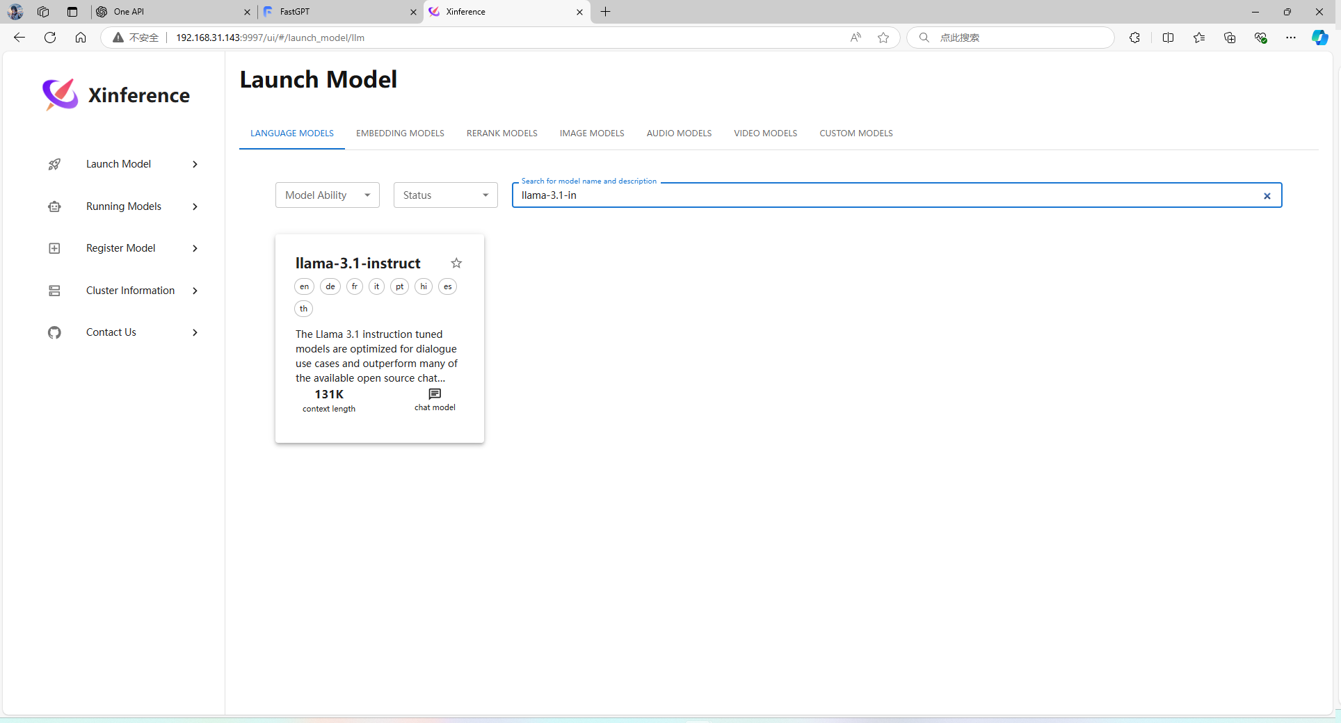Open the llama-3.1-instruct model card
The image size is (1341, 723).
point(380,339)
